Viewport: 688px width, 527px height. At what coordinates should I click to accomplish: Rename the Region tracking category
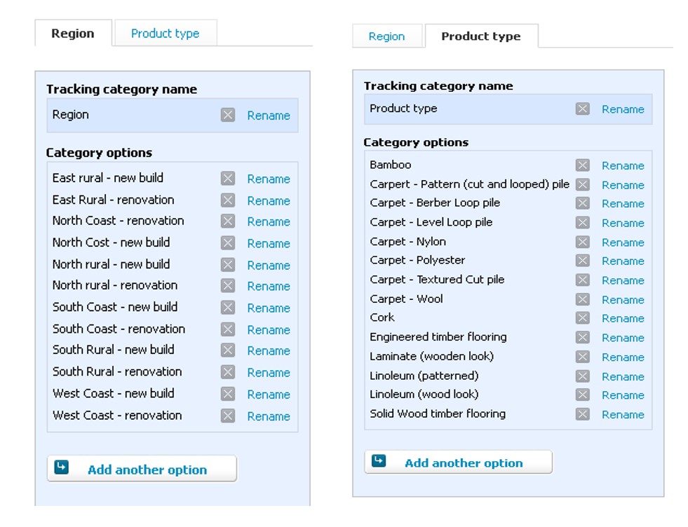point(269,116)
